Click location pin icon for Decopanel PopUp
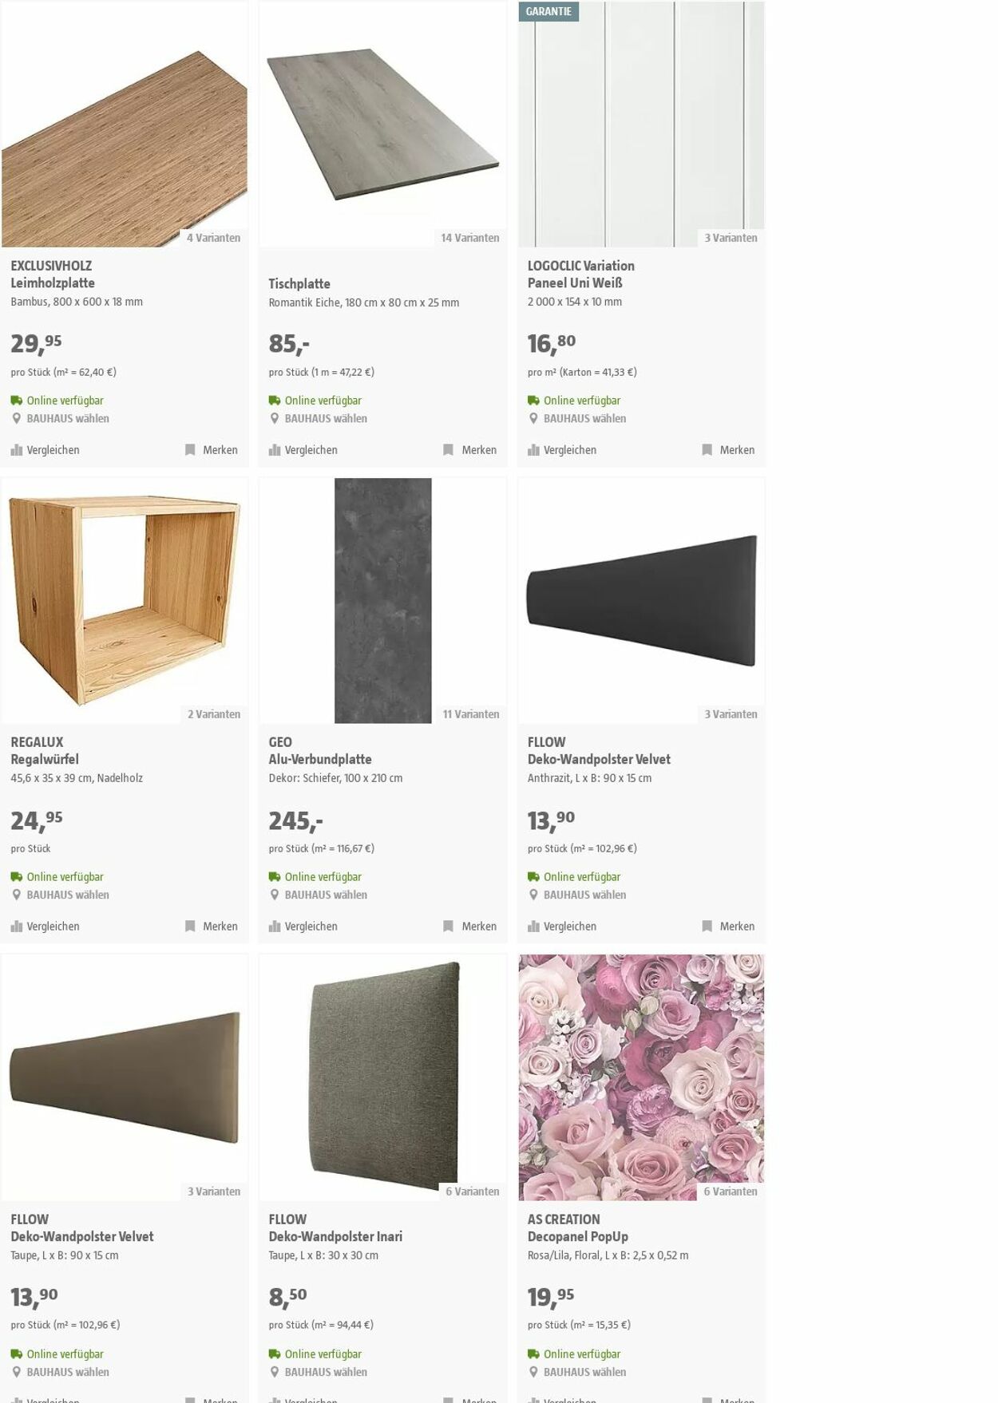This screenshot has width=998, height=1403. (533, 1372)
